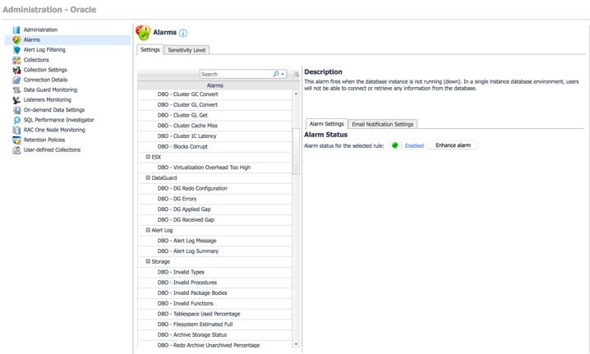Viewport: 590px width, 354px height.
Task: Click the Administration sidebar icon
Action: pos(16,30)
